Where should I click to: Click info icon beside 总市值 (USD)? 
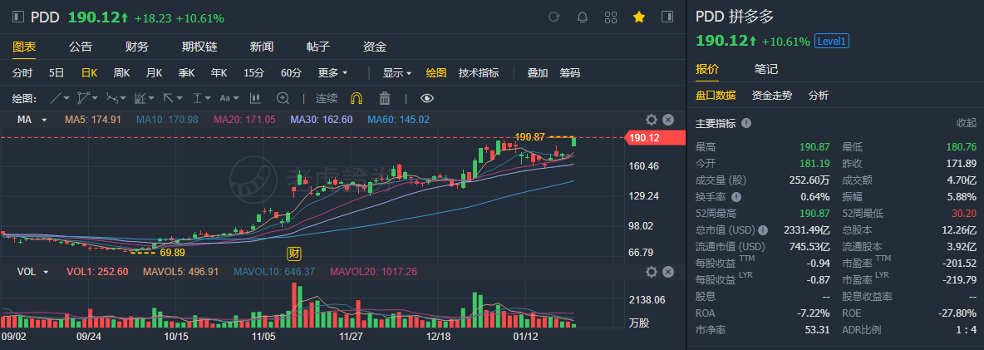[x=762, y=229]
